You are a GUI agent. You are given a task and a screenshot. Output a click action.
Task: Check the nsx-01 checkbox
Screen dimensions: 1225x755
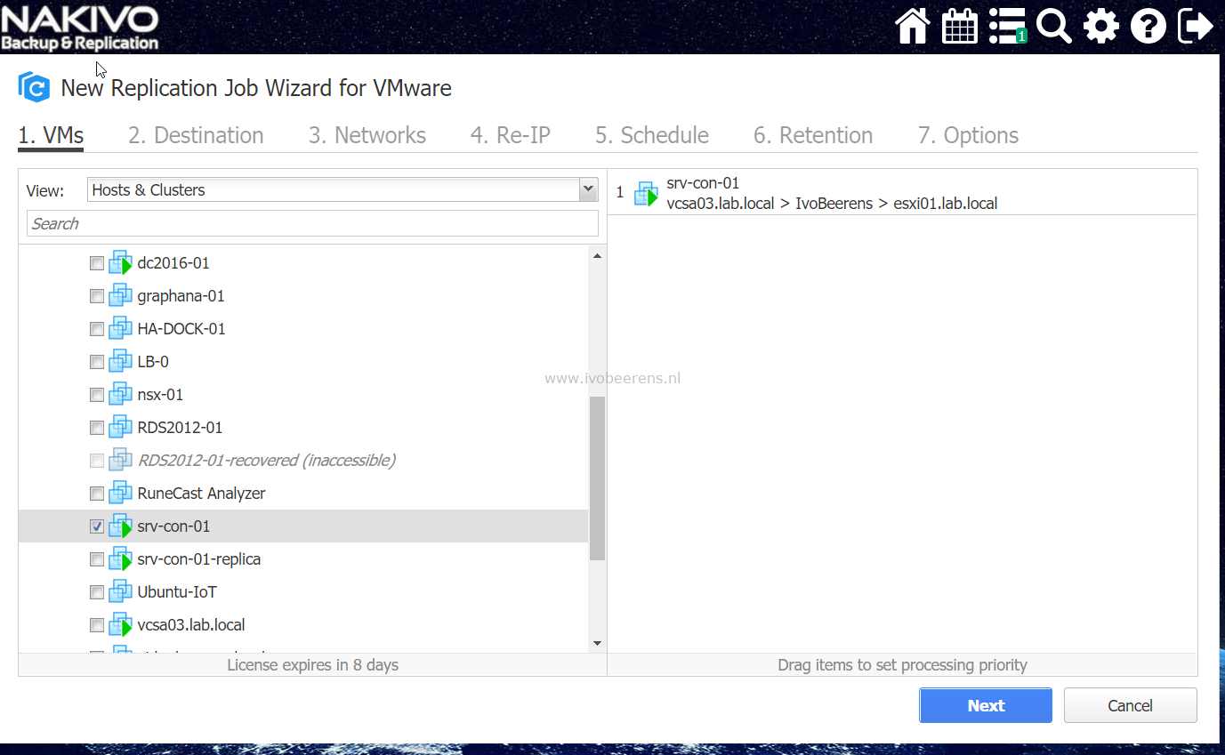pos(97,395)
